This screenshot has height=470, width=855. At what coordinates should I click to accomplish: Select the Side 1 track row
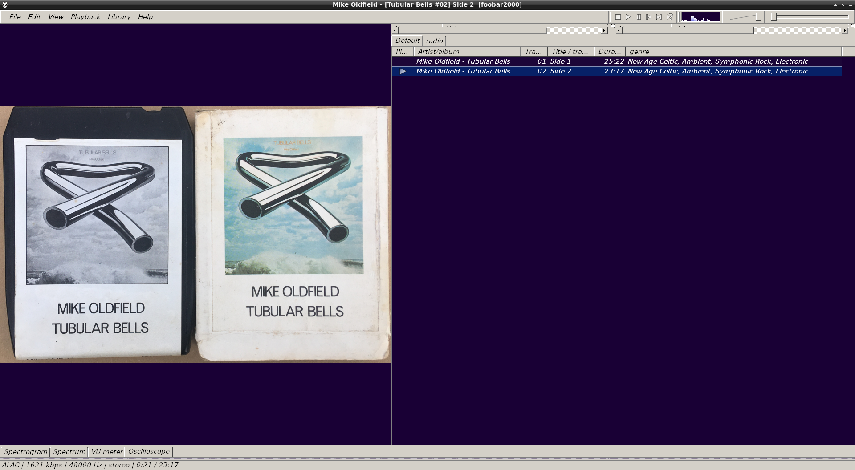(x=617, y=61)
